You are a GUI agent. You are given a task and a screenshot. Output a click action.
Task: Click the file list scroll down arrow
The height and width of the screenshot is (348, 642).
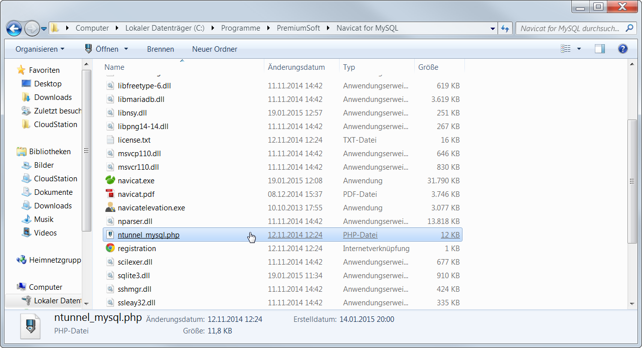[x=632, y=303]
